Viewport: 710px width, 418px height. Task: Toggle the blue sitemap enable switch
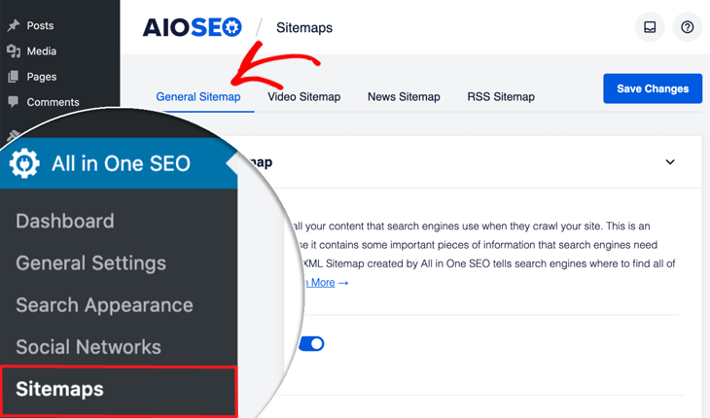point(311,343)
